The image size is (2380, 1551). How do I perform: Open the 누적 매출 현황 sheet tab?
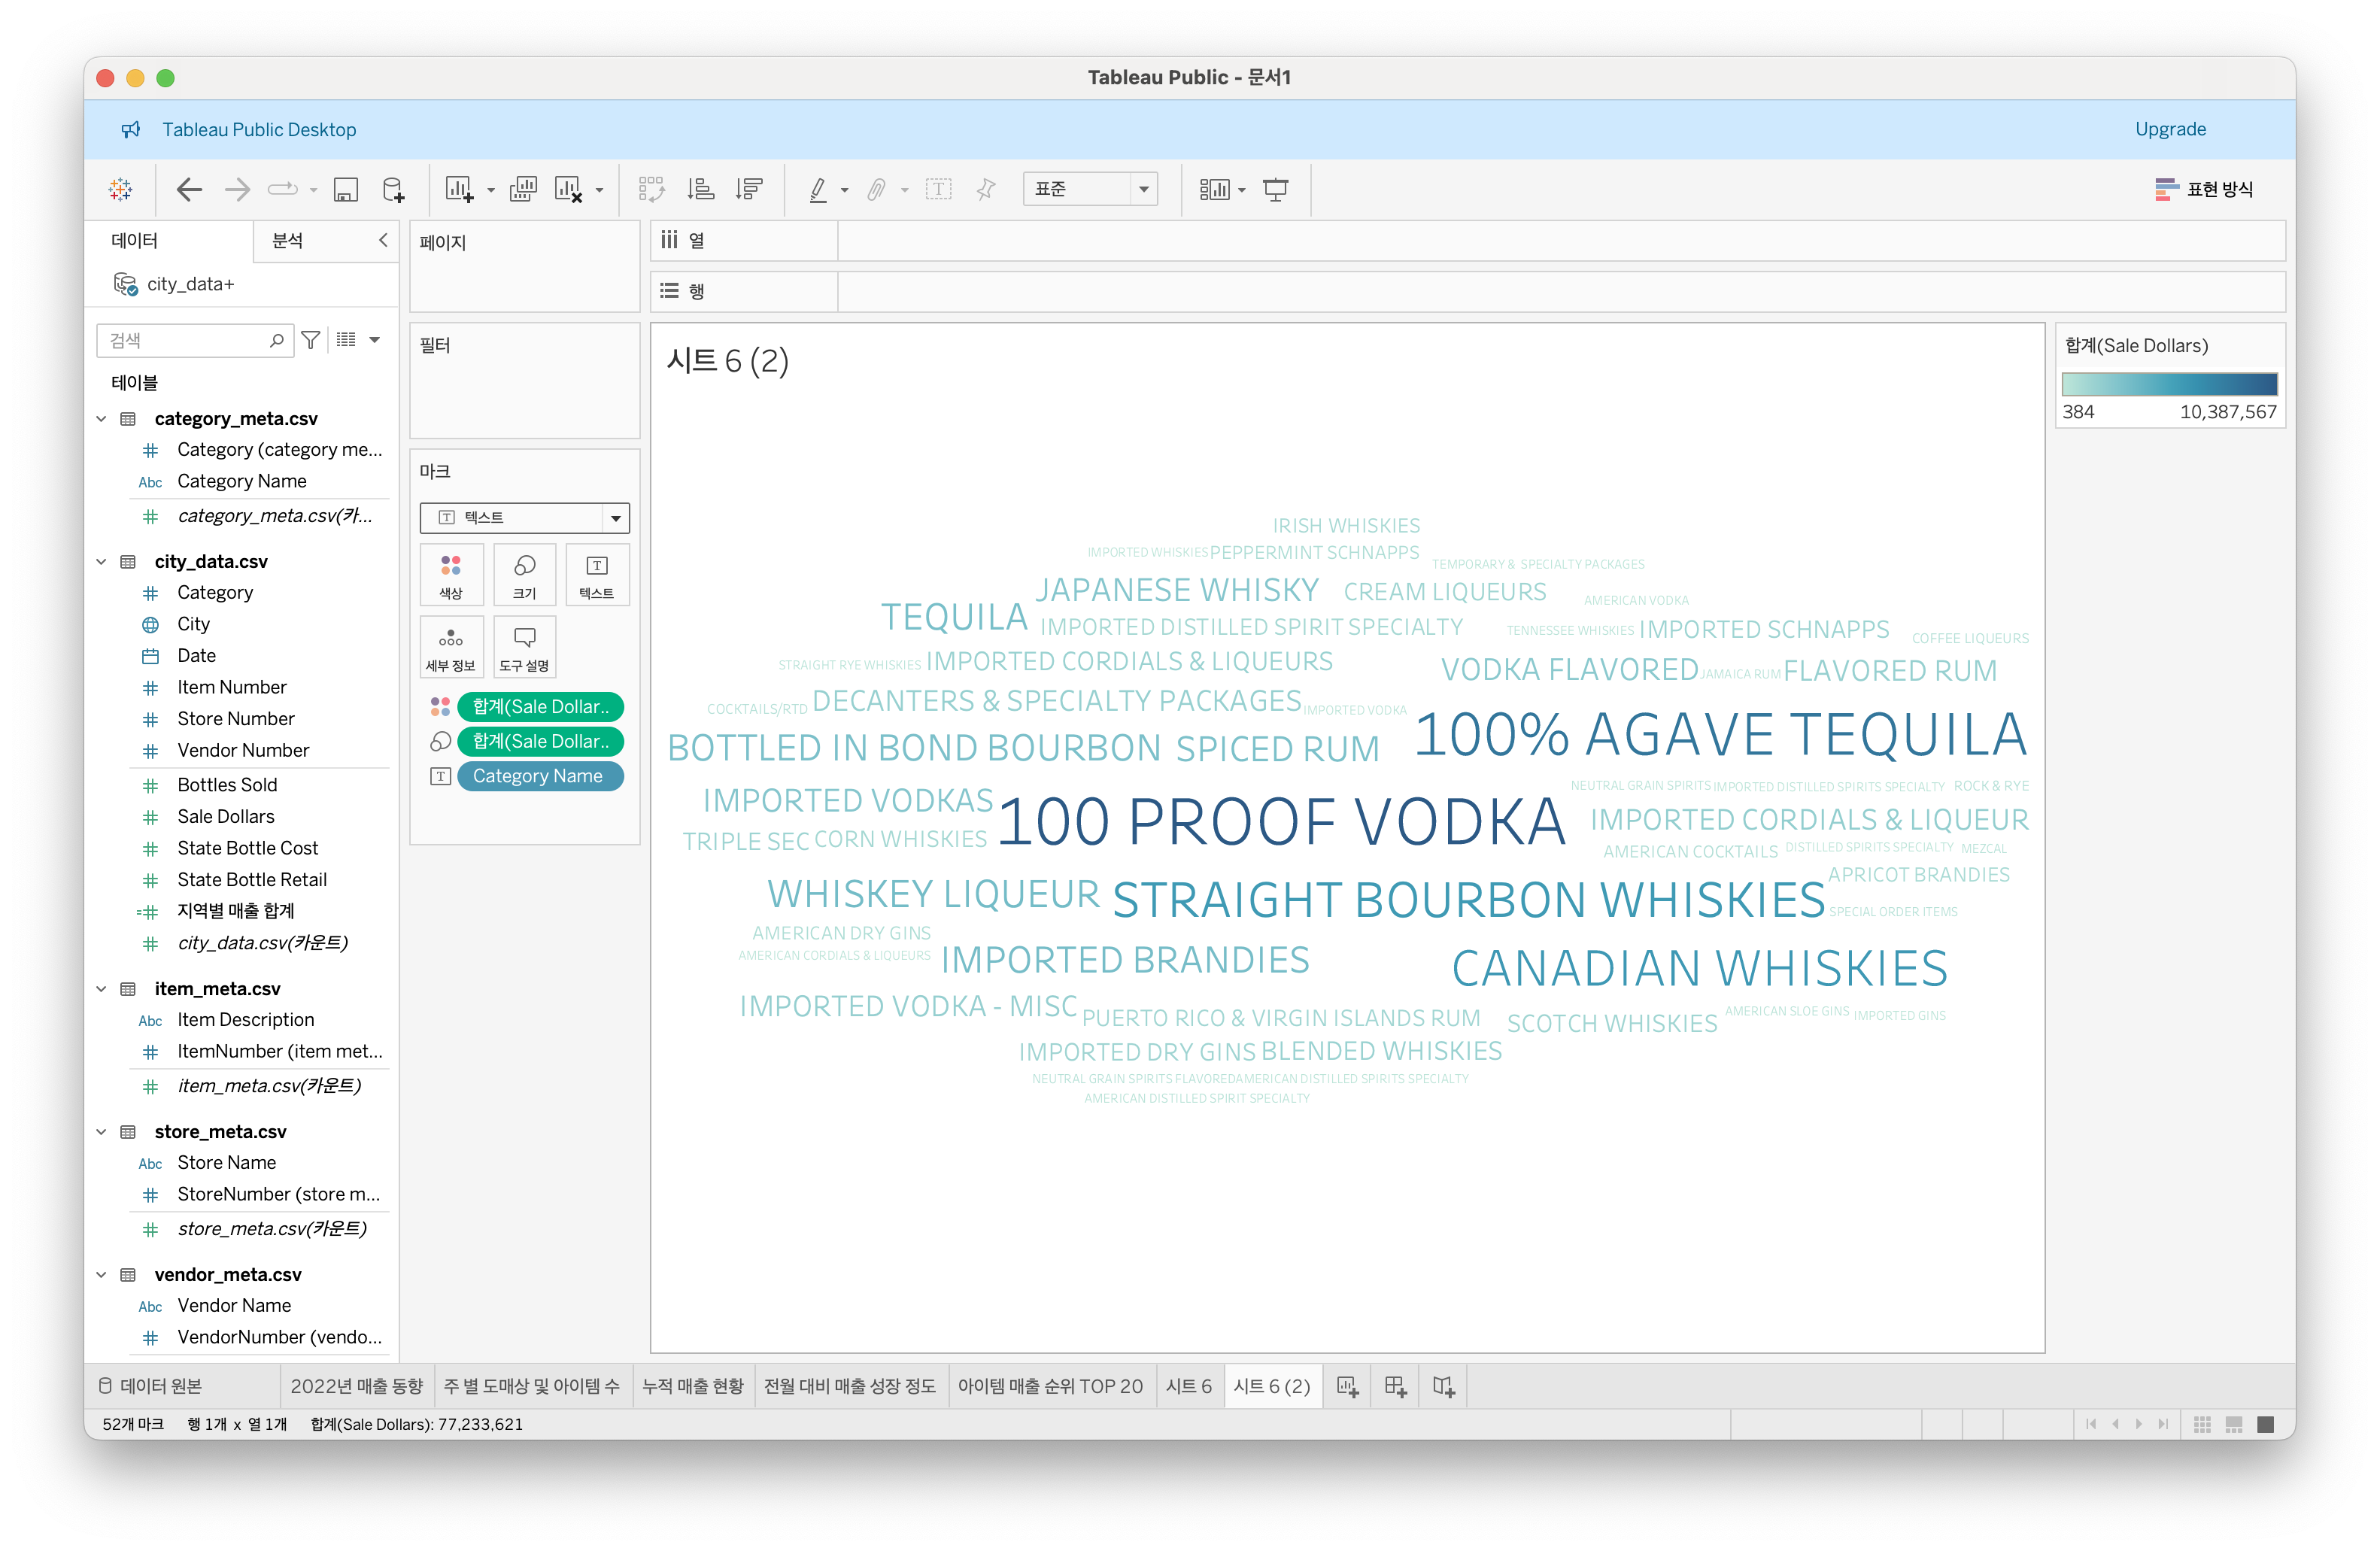pos(692,1386)
